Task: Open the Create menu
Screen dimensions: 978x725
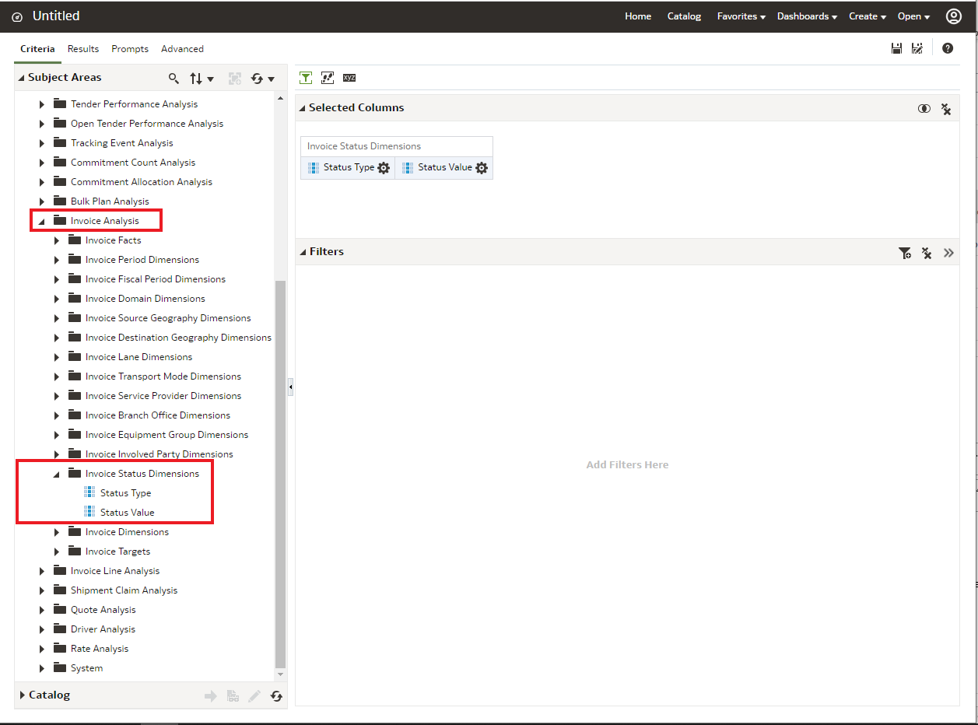Action: pos(868,16)
